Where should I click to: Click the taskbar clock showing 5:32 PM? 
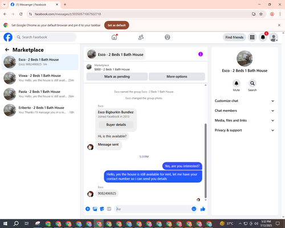click(x=266, y=223)
